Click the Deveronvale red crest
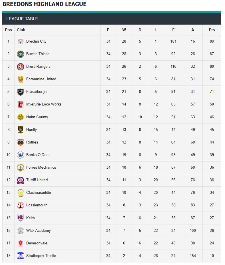This screenshot has height=265, width=225. 20,243
